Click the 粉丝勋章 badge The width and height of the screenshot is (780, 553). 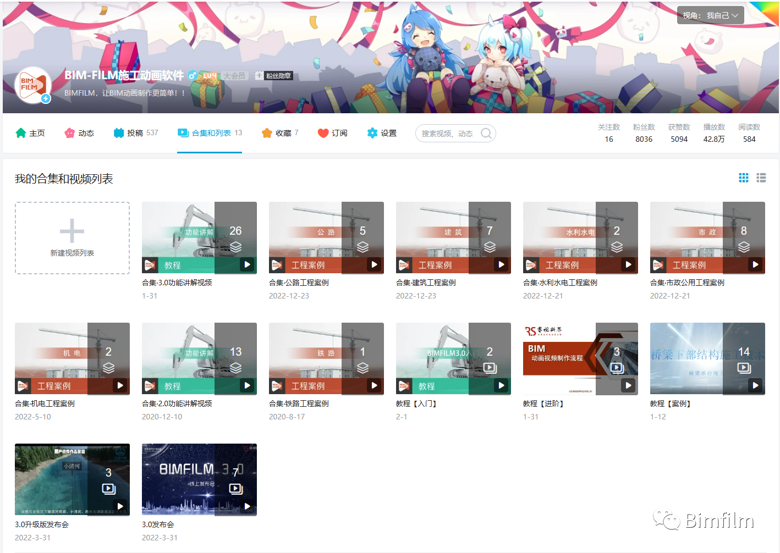point(273,76)
